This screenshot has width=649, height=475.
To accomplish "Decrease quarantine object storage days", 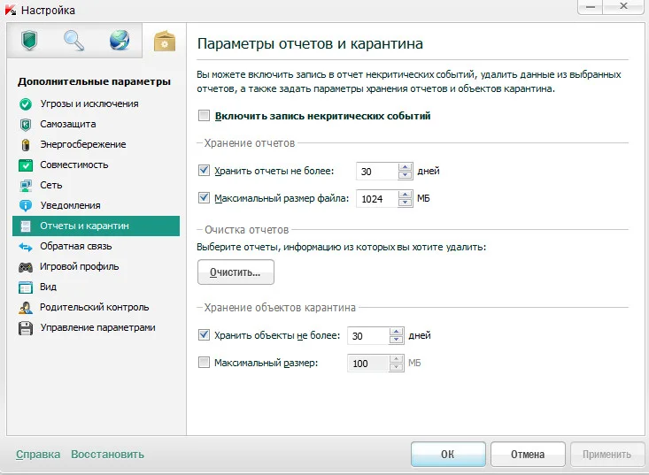I will point(396,340).
